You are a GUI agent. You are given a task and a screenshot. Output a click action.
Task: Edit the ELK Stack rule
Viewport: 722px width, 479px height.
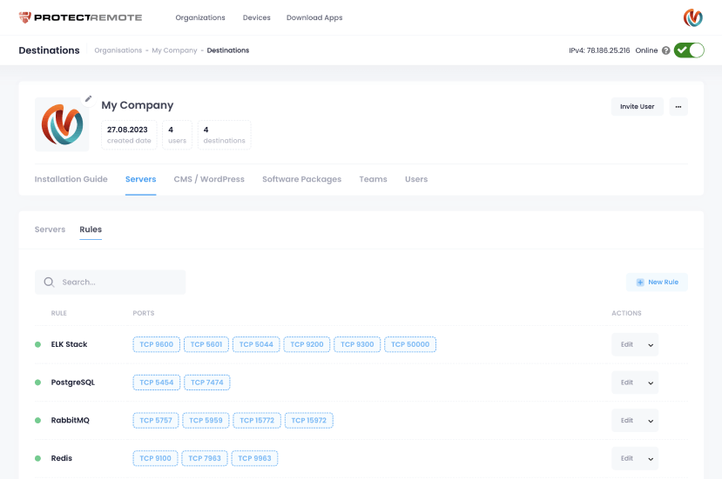coord(627,344)
